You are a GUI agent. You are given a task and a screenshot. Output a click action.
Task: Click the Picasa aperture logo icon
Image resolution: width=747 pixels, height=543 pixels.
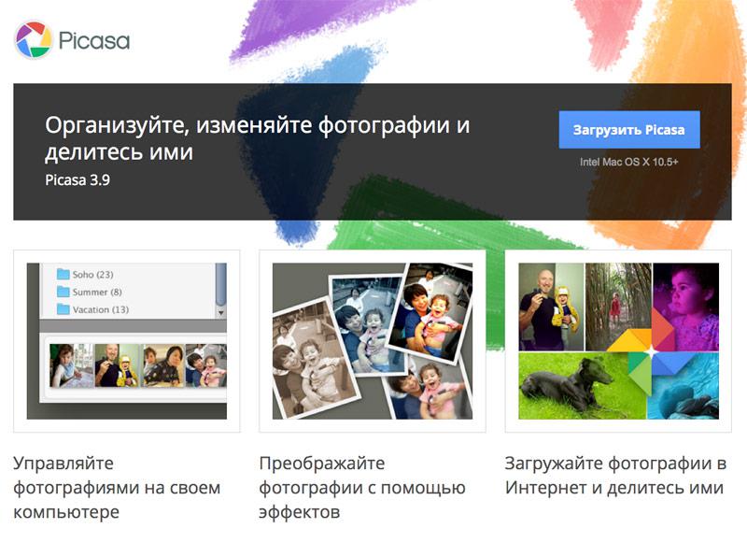point(34,40)
